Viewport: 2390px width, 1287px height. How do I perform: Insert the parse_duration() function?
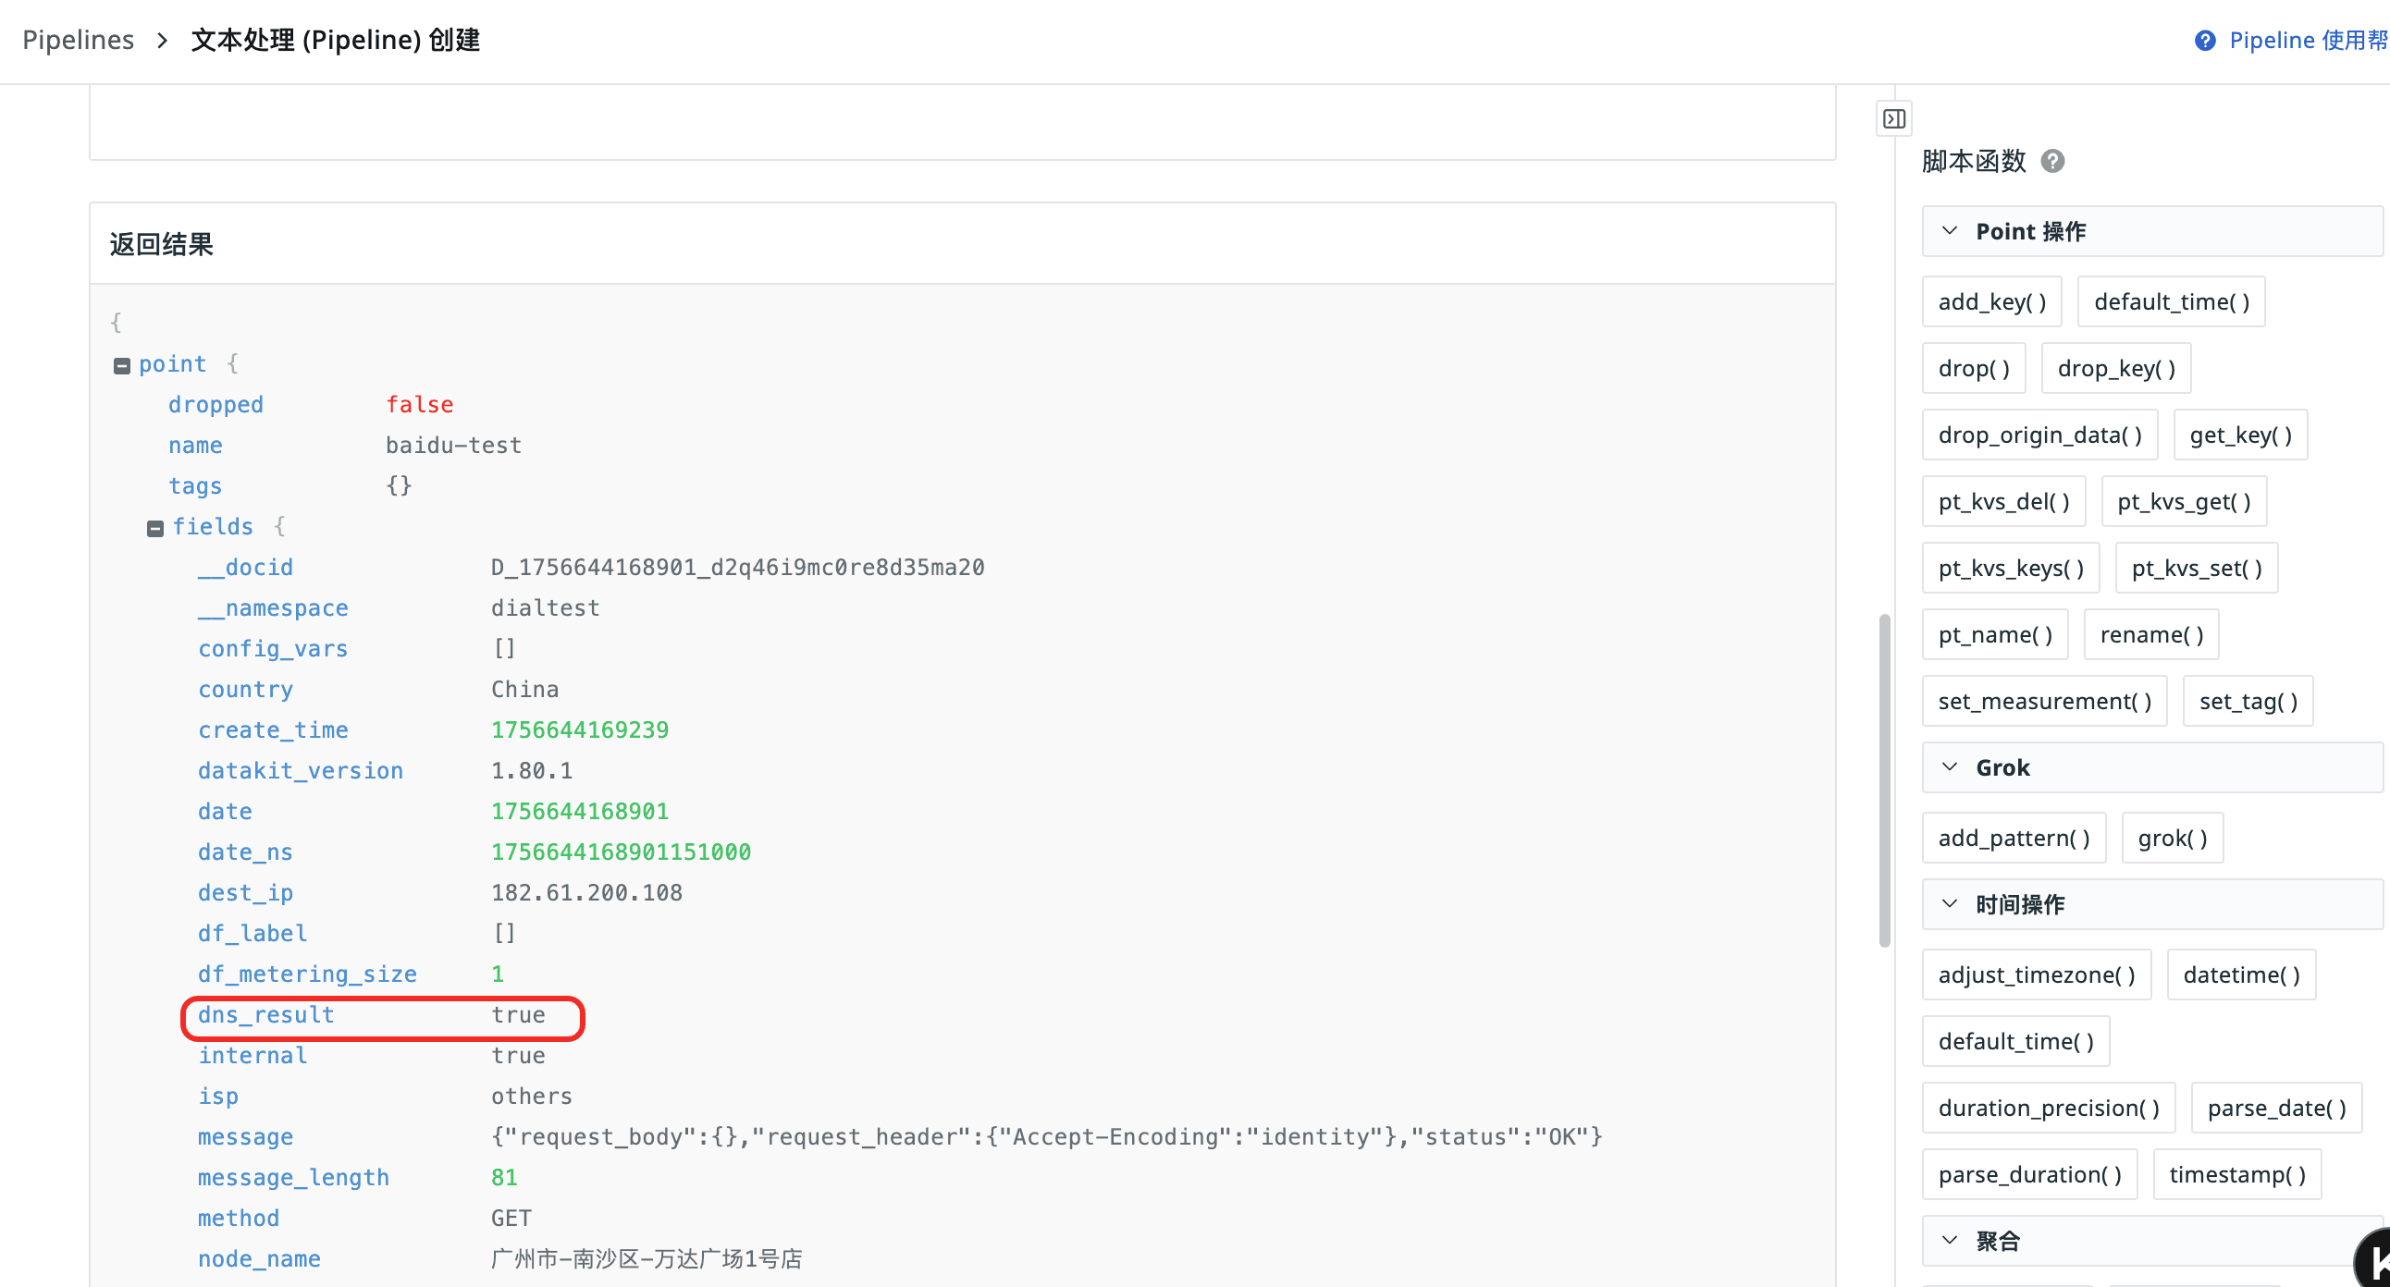2029,1175
